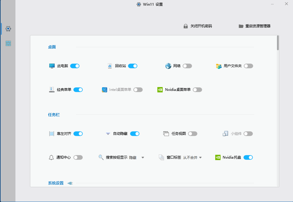
Task: Open the 搜索按钮显示 dropdown
Action: click(x=143, y=157)
